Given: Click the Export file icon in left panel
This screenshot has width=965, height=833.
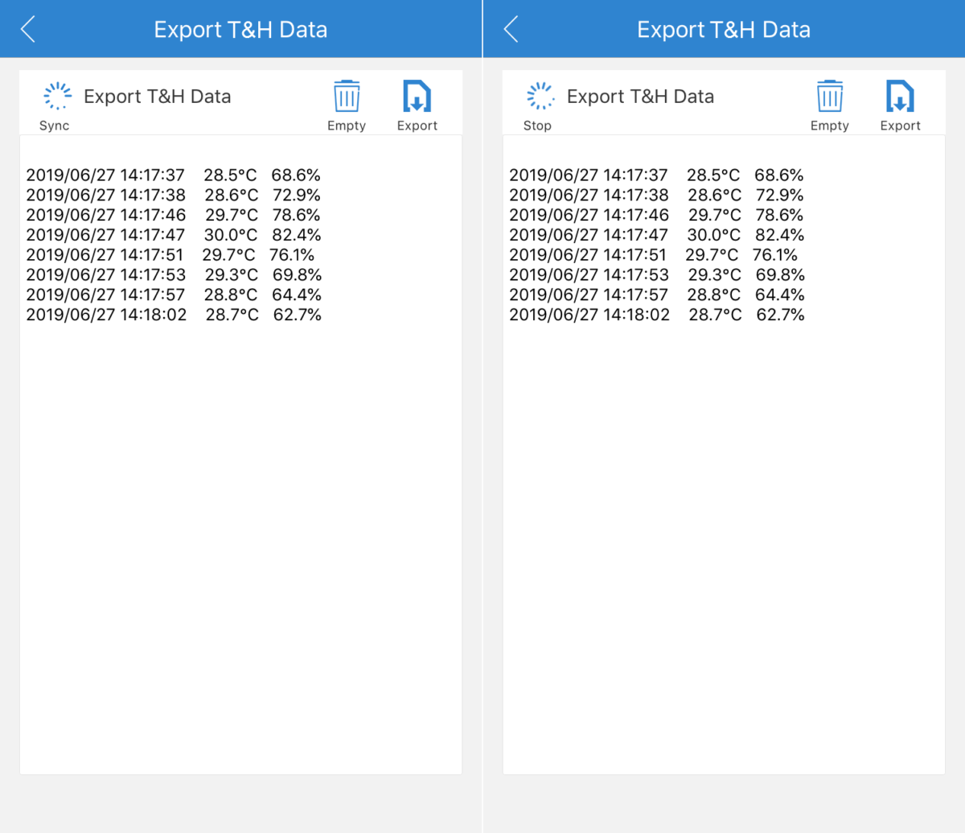Looking at the screenshot, I should [x=417, y=97].
